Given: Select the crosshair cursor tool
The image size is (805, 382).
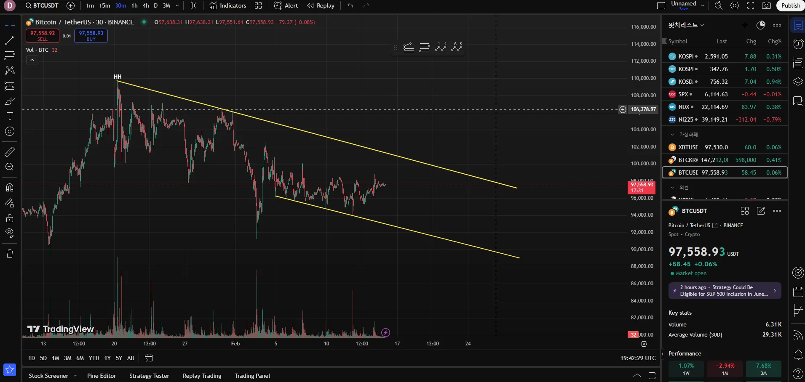Looking at the screenshot, I should (10, 26).
